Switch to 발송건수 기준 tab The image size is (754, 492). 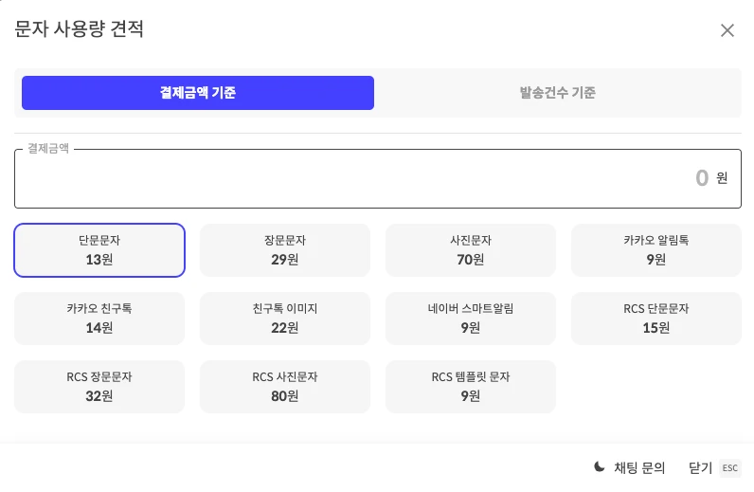click(x=557, y=93)
